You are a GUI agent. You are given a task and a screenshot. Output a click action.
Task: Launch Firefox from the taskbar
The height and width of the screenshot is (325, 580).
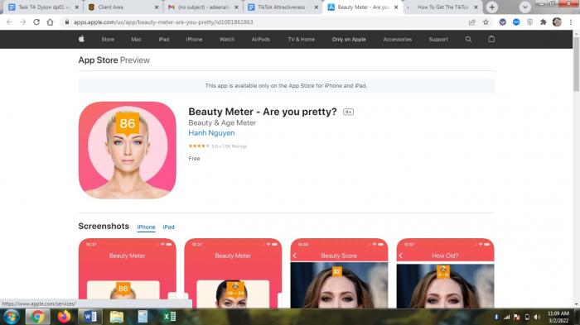pos(64,317)
